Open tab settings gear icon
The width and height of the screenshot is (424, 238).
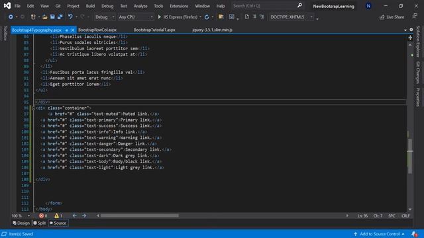click(x=411, y=30)
